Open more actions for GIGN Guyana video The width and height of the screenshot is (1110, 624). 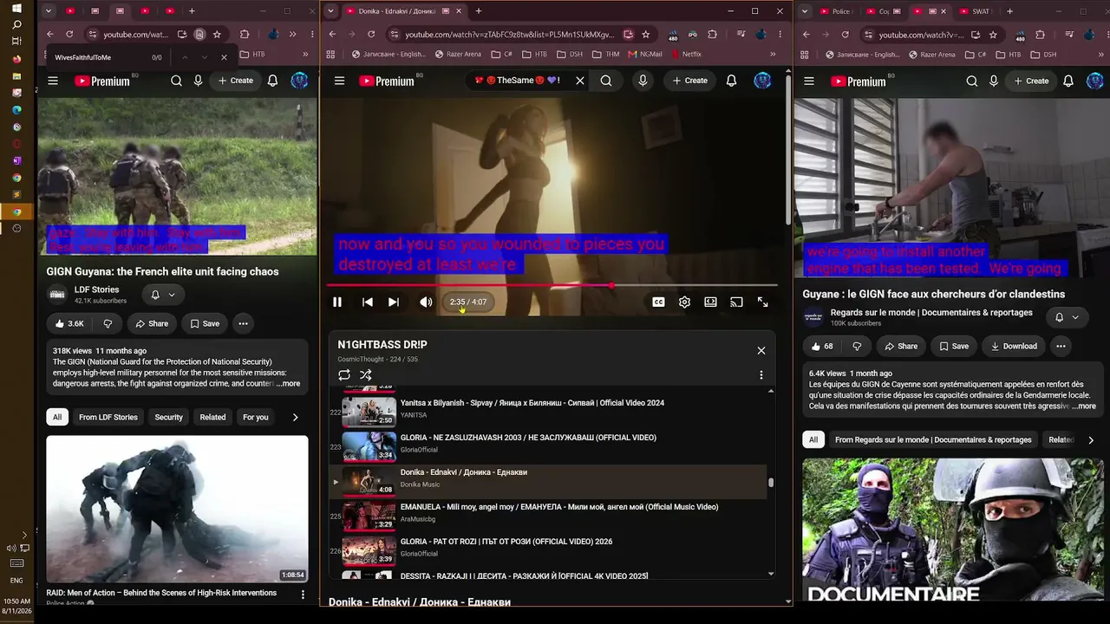point(244,323)
